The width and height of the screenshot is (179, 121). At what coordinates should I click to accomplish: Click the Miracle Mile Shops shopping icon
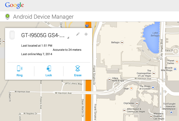pyautogui.click(x=175, y=69)
